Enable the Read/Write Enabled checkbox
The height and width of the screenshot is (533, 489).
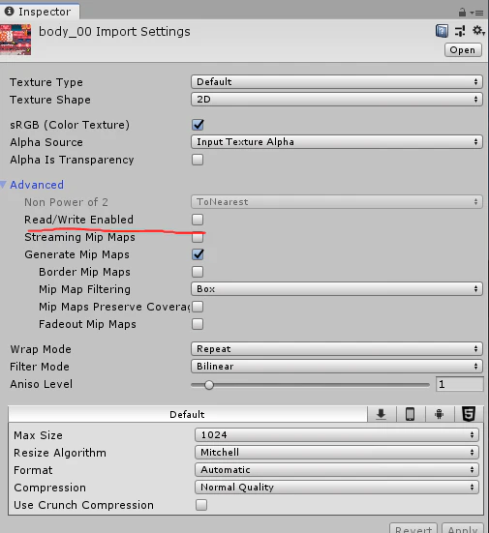click(x=198, y=220)
